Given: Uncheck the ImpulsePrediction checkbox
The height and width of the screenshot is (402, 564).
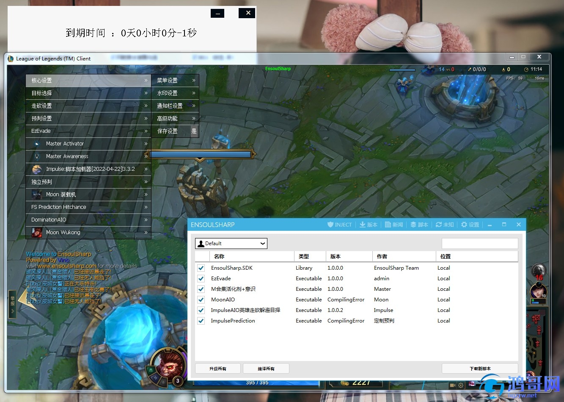Looking at the screenshot, I should 201,321.
